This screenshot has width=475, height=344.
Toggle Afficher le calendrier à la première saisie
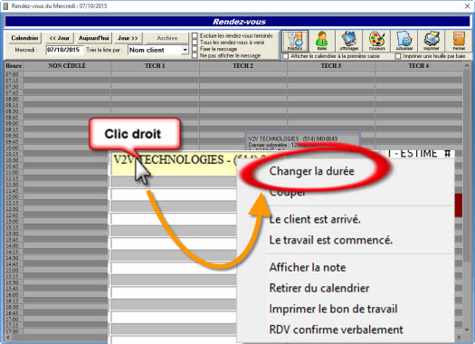pyautogui.click(x=285, y=56)
